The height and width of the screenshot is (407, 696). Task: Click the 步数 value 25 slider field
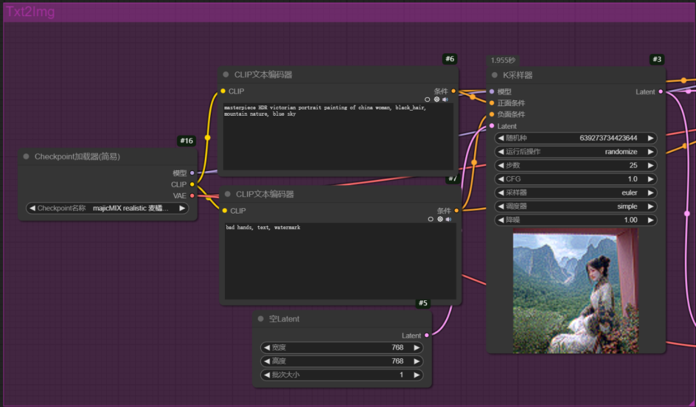point(575,165)
